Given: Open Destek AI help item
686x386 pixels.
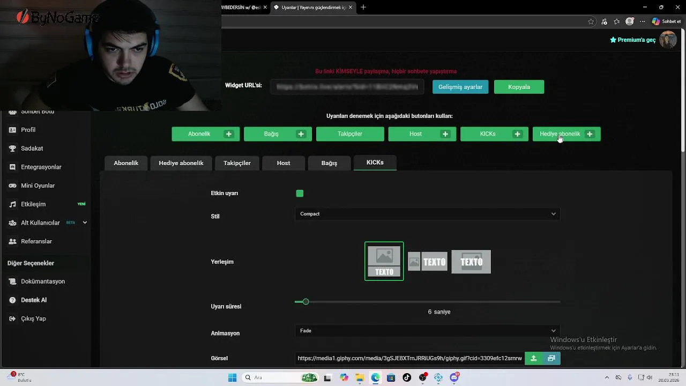Looking at the screenshot, I should pyautogui.click(x=33, y=300).
